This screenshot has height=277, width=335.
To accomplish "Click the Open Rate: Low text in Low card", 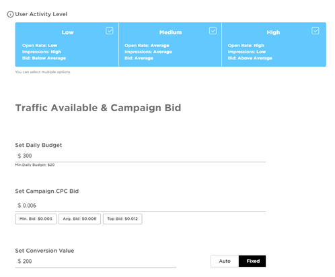I will (40, 45).
